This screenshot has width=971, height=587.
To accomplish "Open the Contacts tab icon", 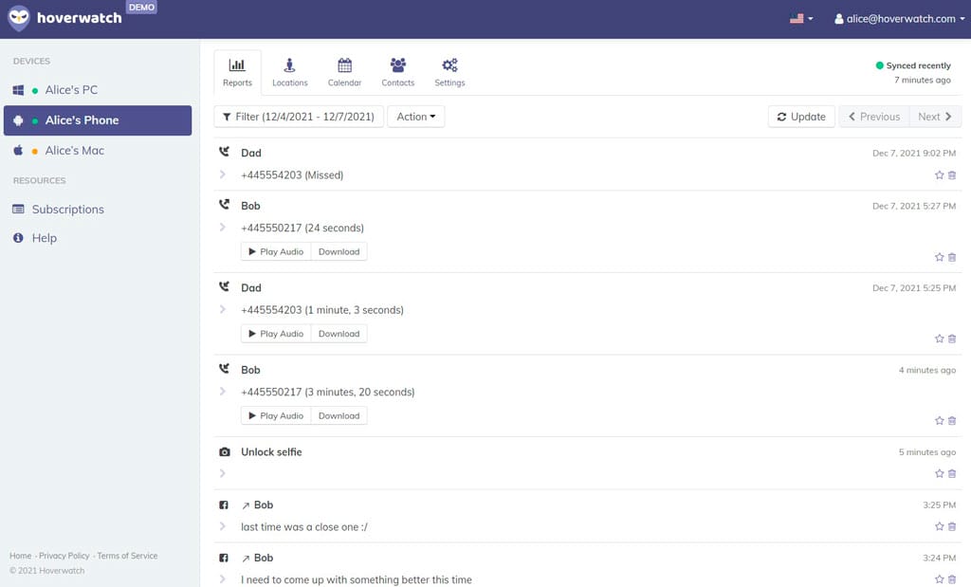I will tap(397, 72).
